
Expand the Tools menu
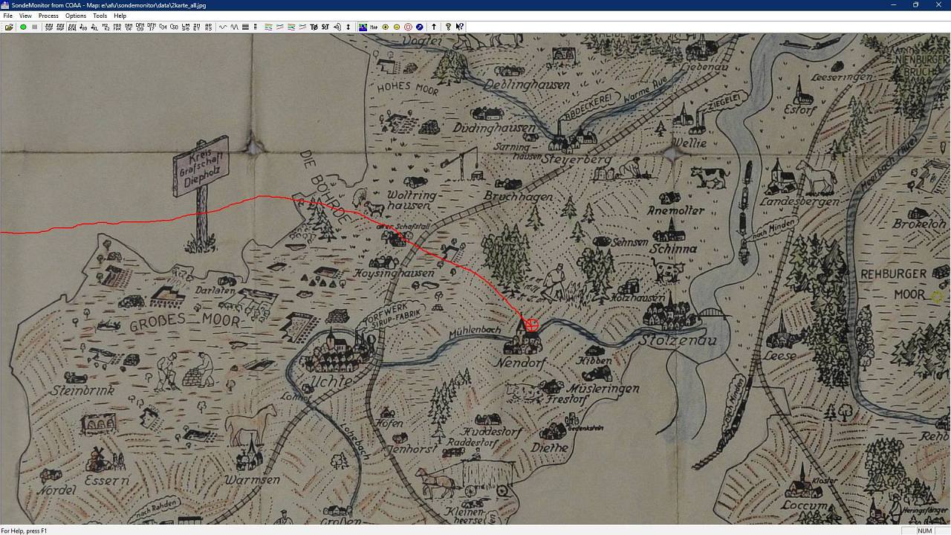point(100,16)
